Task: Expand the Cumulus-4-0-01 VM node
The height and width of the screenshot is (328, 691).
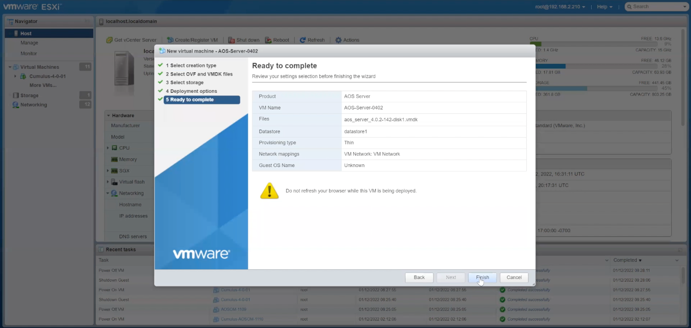Action: point(15,76)
